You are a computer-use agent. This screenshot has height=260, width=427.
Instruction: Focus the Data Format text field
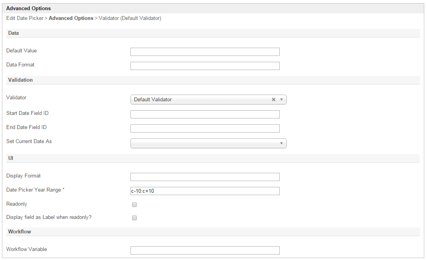tap(205, 66)
